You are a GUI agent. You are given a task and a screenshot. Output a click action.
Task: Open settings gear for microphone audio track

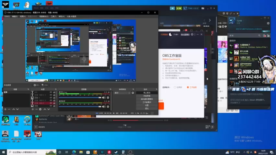tap(108, 97)
